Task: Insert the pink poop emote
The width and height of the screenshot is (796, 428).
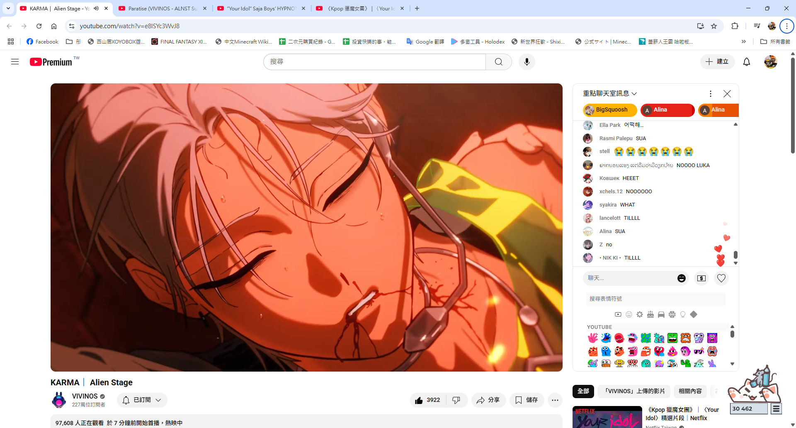Action: tap(672, 351)
